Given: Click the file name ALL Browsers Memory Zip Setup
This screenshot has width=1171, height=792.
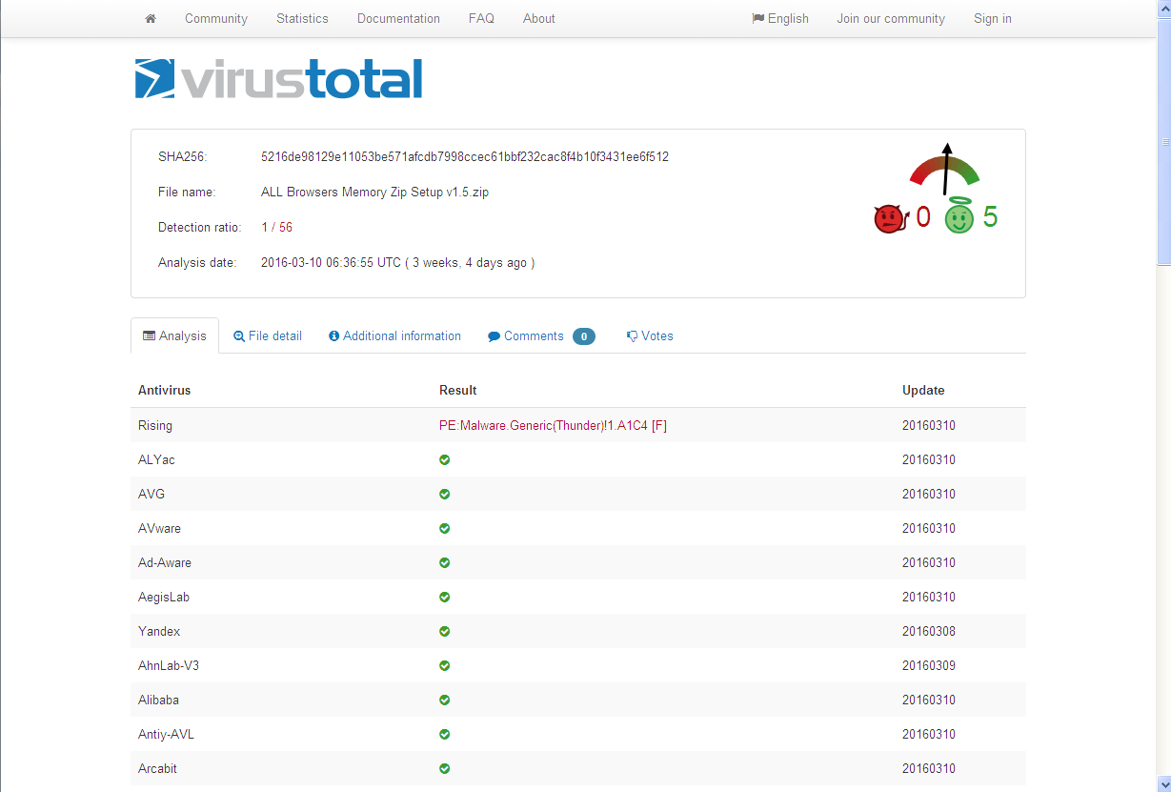Looking at the screenshot, I should click(374, 192).
